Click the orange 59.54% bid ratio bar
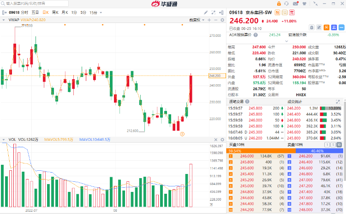Viewport: 346px width, 214px height. (x=261, y=151)
